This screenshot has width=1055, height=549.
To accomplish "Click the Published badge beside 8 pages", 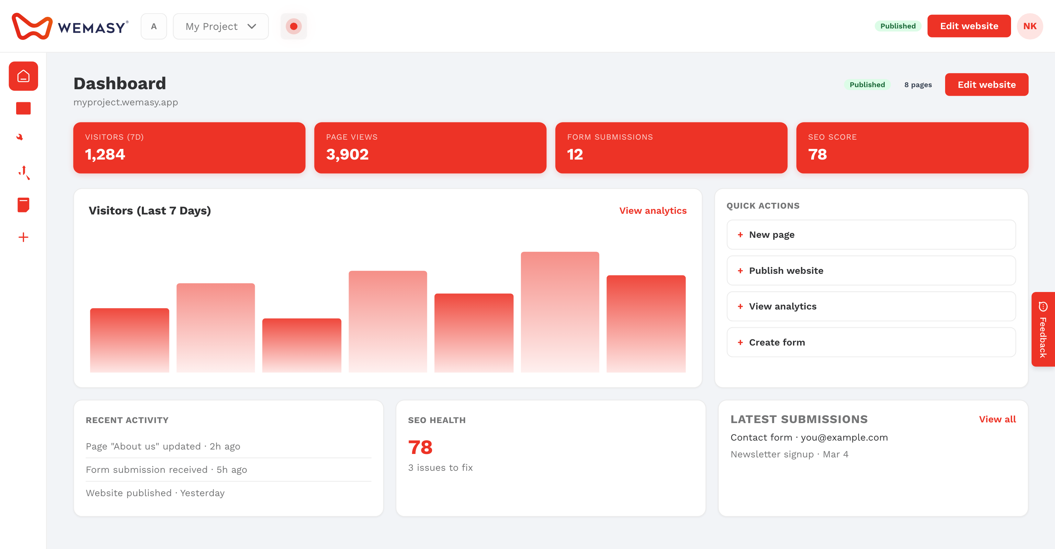I will 867,85.
